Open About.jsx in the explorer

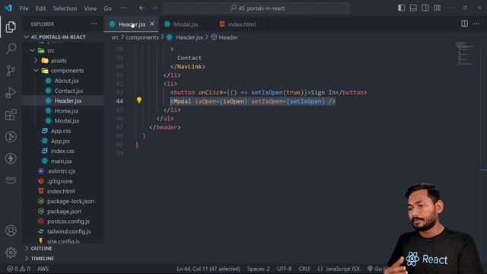click(66, 81)
